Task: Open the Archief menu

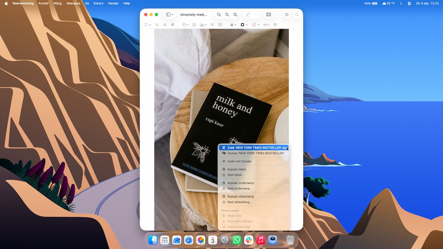Action: [44, 3]
